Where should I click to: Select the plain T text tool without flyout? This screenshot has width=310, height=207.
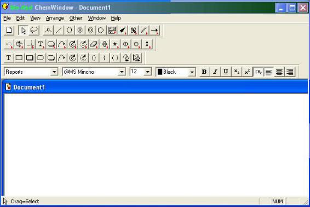tap(9, 58)
